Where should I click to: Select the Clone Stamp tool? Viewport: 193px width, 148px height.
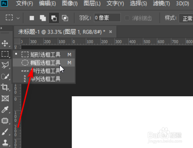[x=5, y=143]
